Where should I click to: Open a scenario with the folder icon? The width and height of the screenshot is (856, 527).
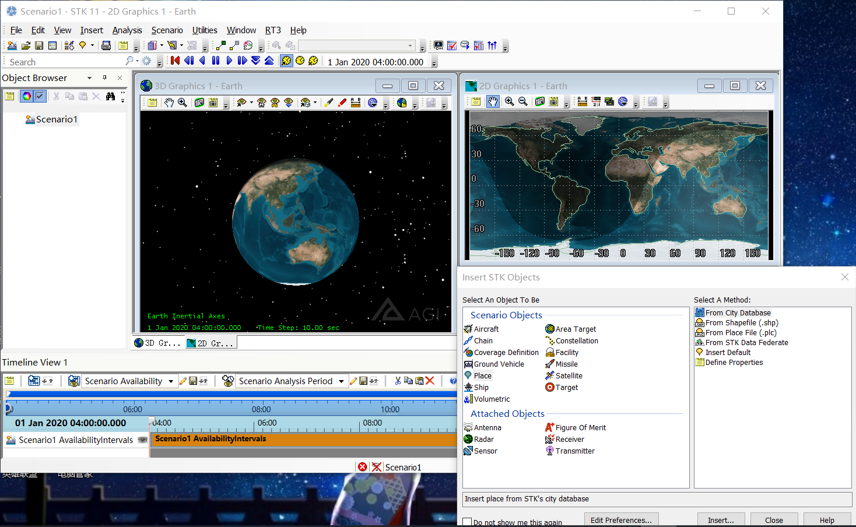point(26,45)
